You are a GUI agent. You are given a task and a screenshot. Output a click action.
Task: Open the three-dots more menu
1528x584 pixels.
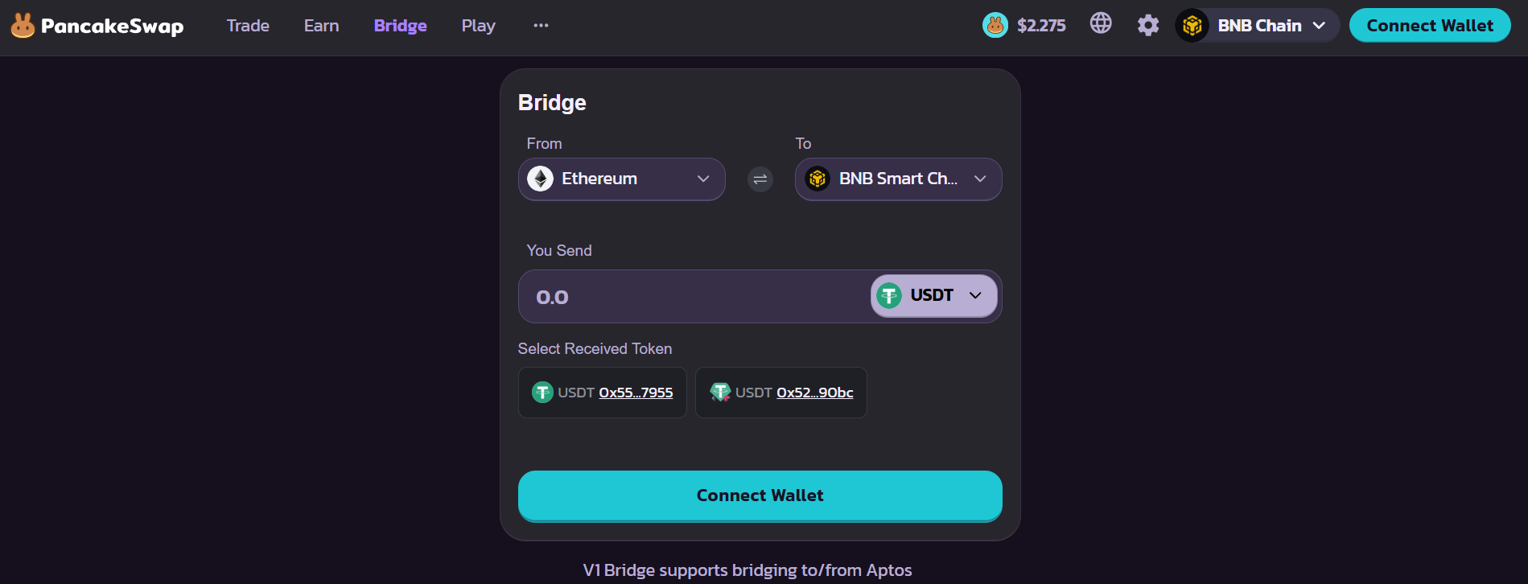pos(541,26)
